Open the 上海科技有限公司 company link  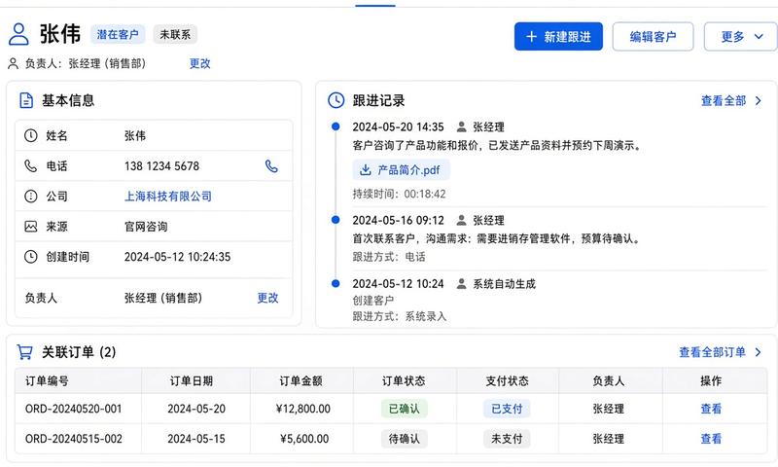pyautogui.click(x=167, y=196)
